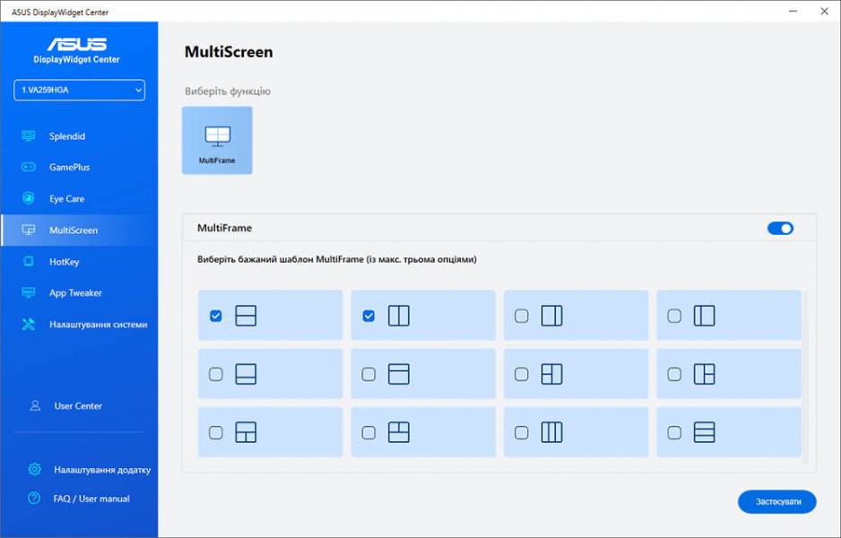Image resolution: width=841 pixels, height=538 pixels.
Task: Check the three-rows layout checkbox
Action: [674, 432]
